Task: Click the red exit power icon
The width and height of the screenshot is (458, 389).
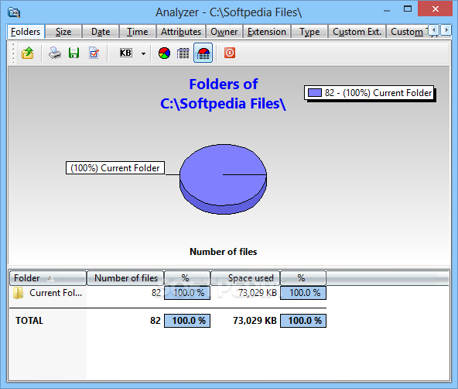Action: pyautogui.click(x=230, y=53)
